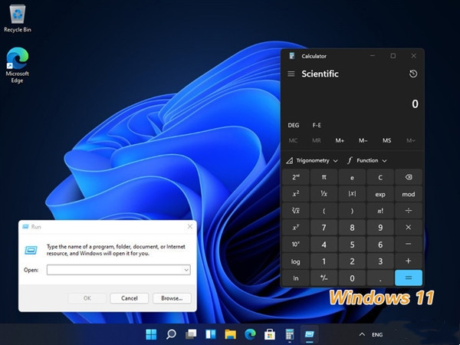
Task: Open File Explorer from taskbar
Action: (229, 334)
